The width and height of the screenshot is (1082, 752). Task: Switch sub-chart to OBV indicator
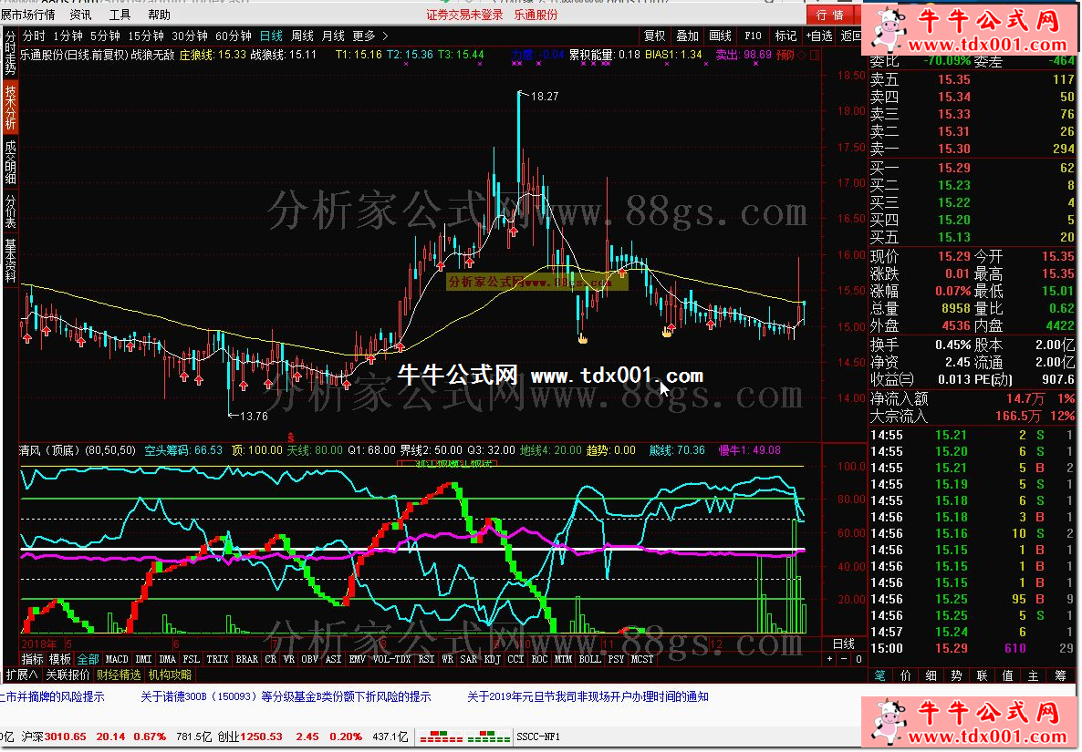tap(310, 659)
